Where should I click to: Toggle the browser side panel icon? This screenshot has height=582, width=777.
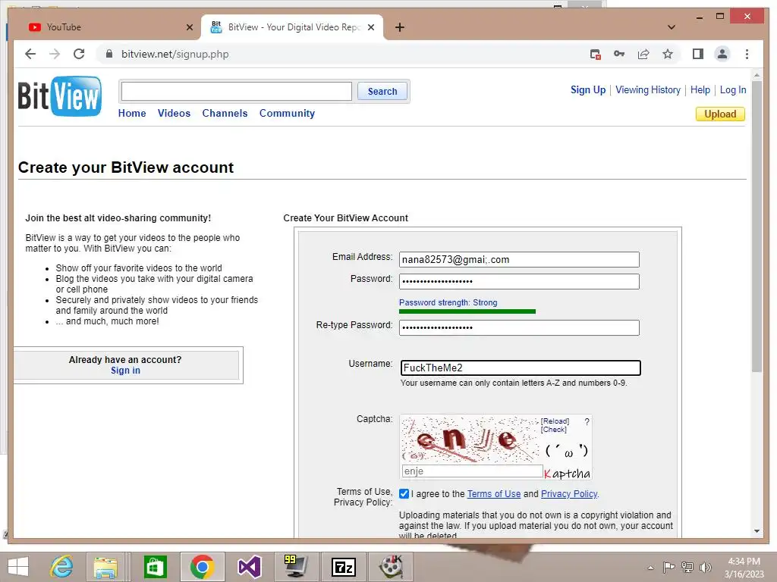(x=698, y=54)
